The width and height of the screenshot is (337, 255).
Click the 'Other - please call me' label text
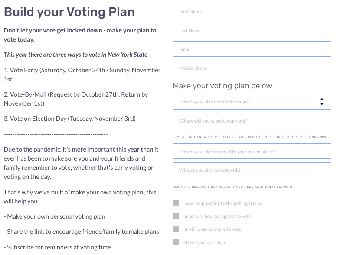coord(204,242)
